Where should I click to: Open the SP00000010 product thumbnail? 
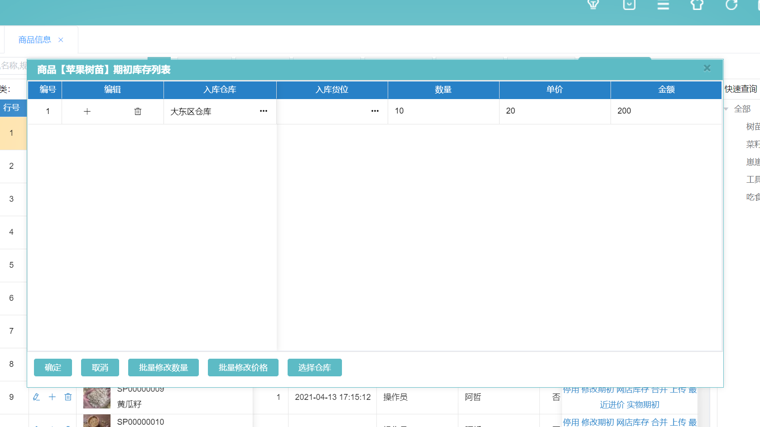click(97, 421)
